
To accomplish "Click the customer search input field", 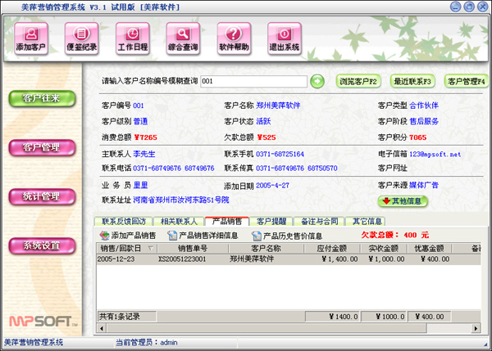I will 253,81.
